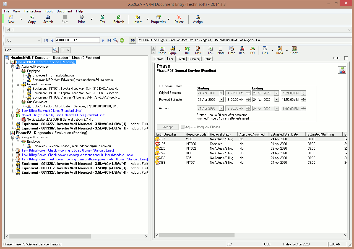Viewport: 354px width, 249px height.
Task: Toggle the Hold checkbox
Action: coord(346,58)
